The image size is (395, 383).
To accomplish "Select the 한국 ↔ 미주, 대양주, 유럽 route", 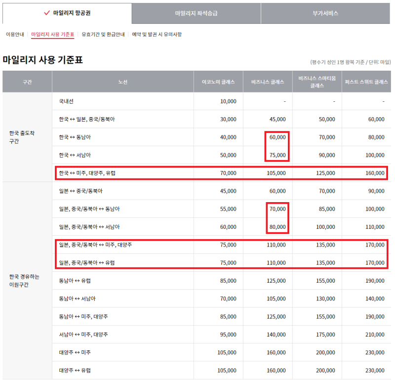I will 87,173.
